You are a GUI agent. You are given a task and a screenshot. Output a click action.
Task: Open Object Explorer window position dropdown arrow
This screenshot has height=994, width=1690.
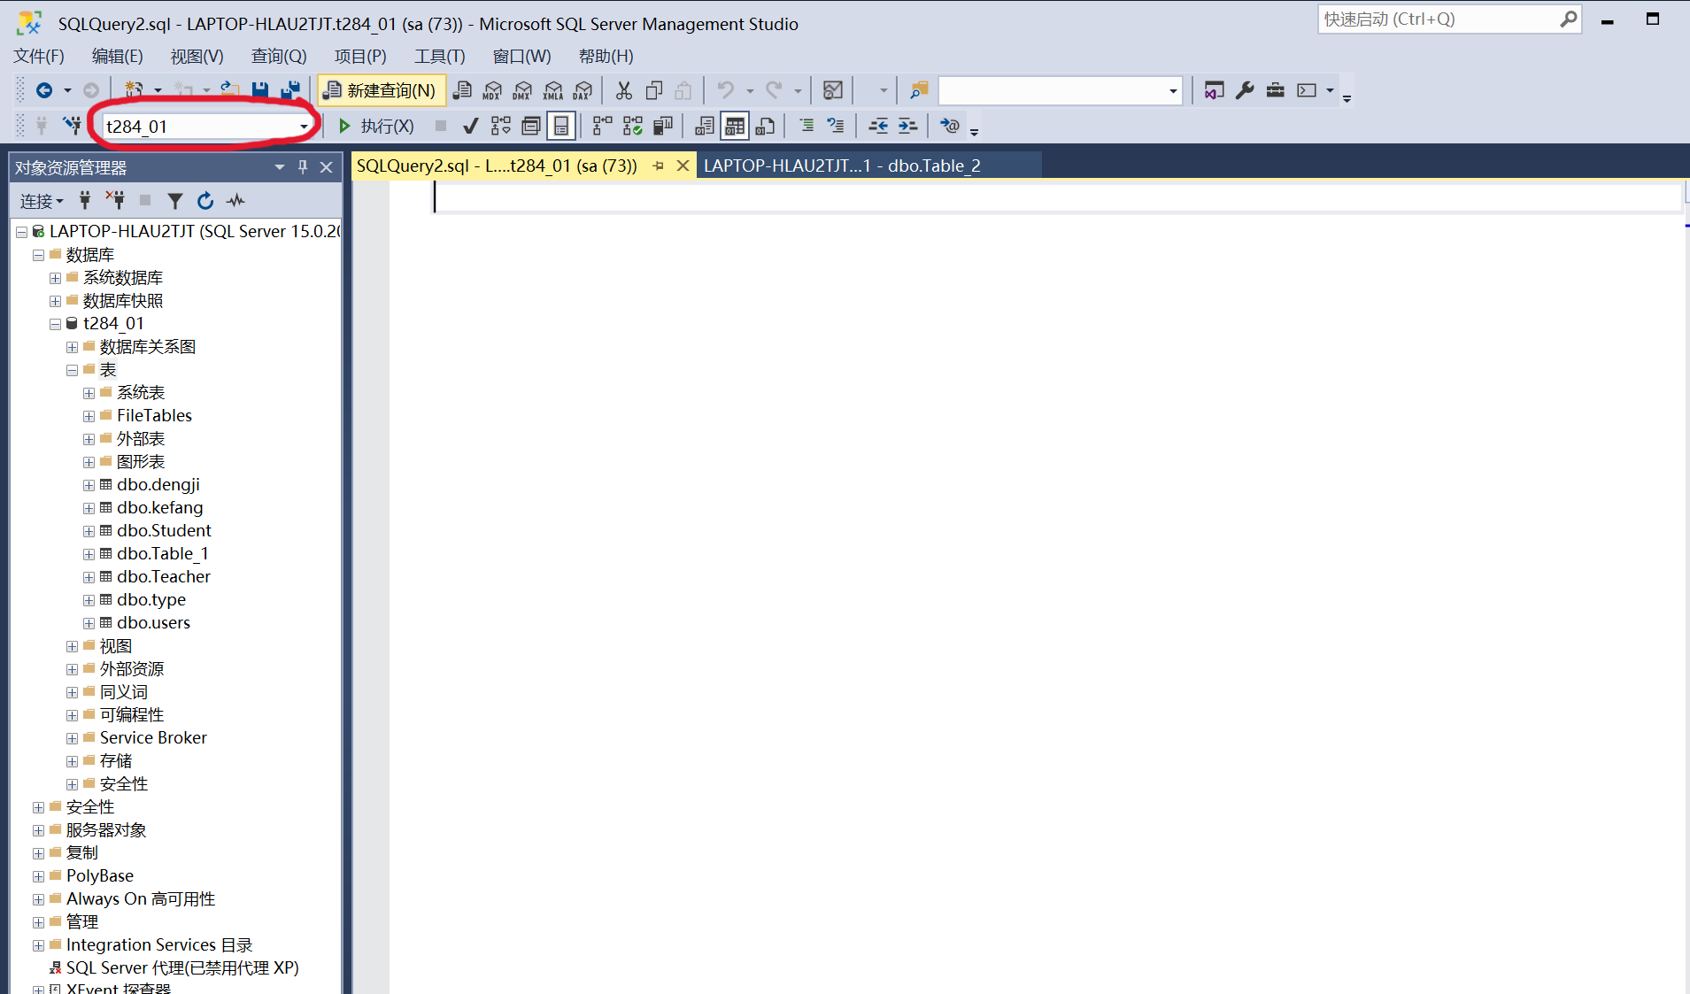[x=280, y=166]
